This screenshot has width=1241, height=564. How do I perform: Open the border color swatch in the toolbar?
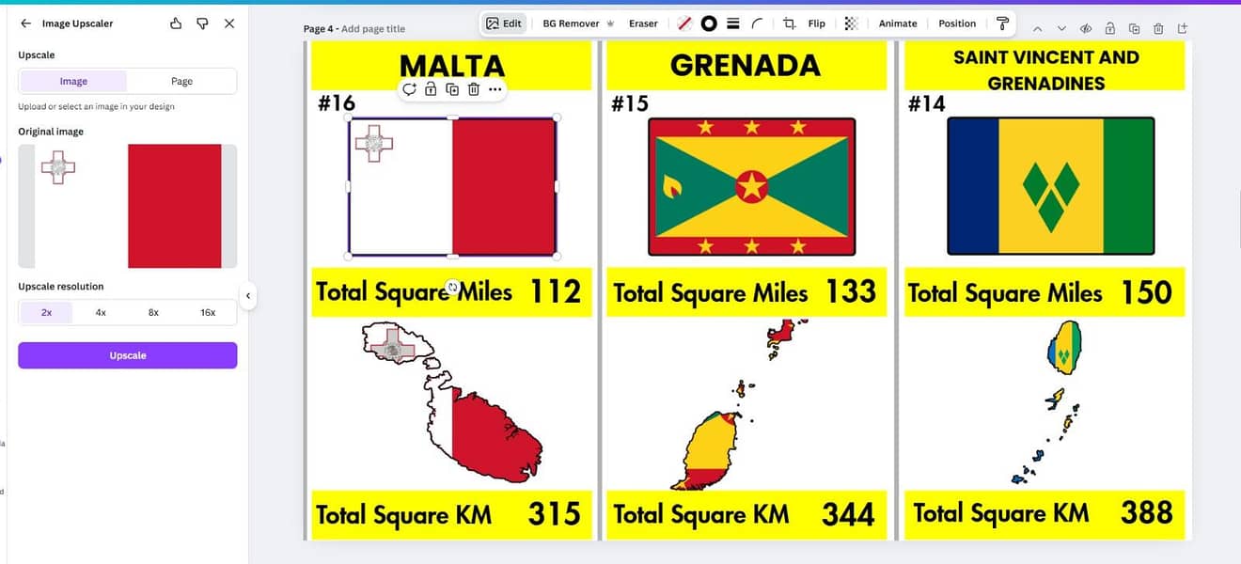tap(684, 23)
